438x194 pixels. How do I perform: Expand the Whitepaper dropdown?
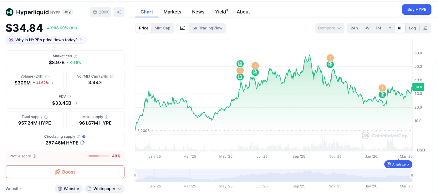(x=104, y=189)
